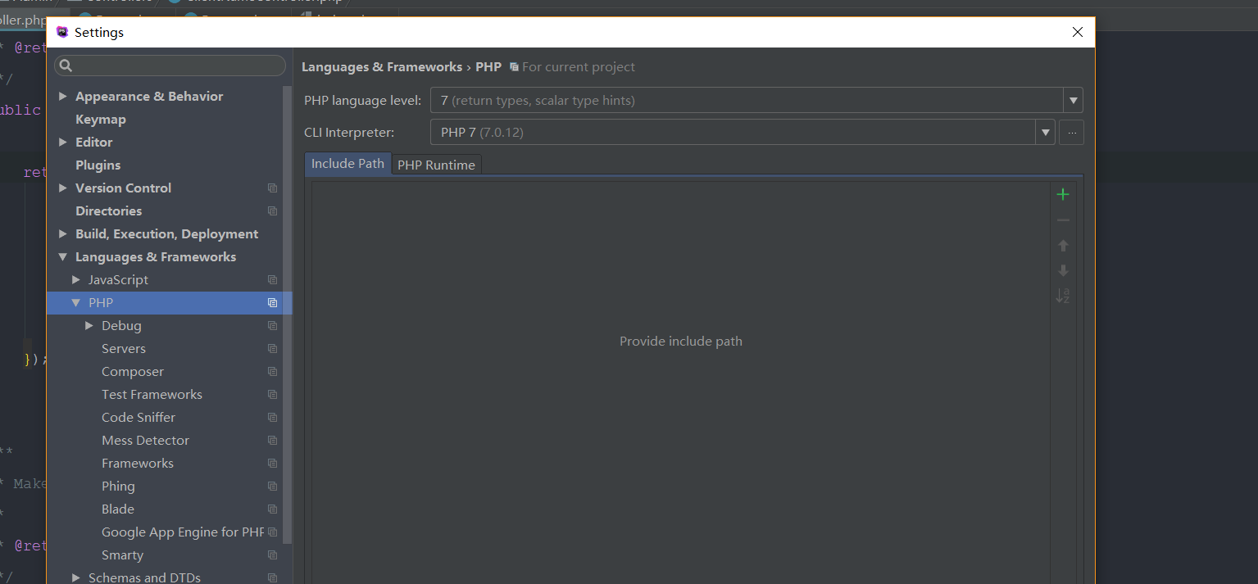The width and height of the screenshot is (1258, 584).
Task: Click the empty include path list area
Action: click(680, 383)
